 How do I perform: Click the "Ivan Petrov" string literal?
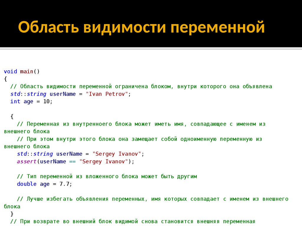point(107,94)
